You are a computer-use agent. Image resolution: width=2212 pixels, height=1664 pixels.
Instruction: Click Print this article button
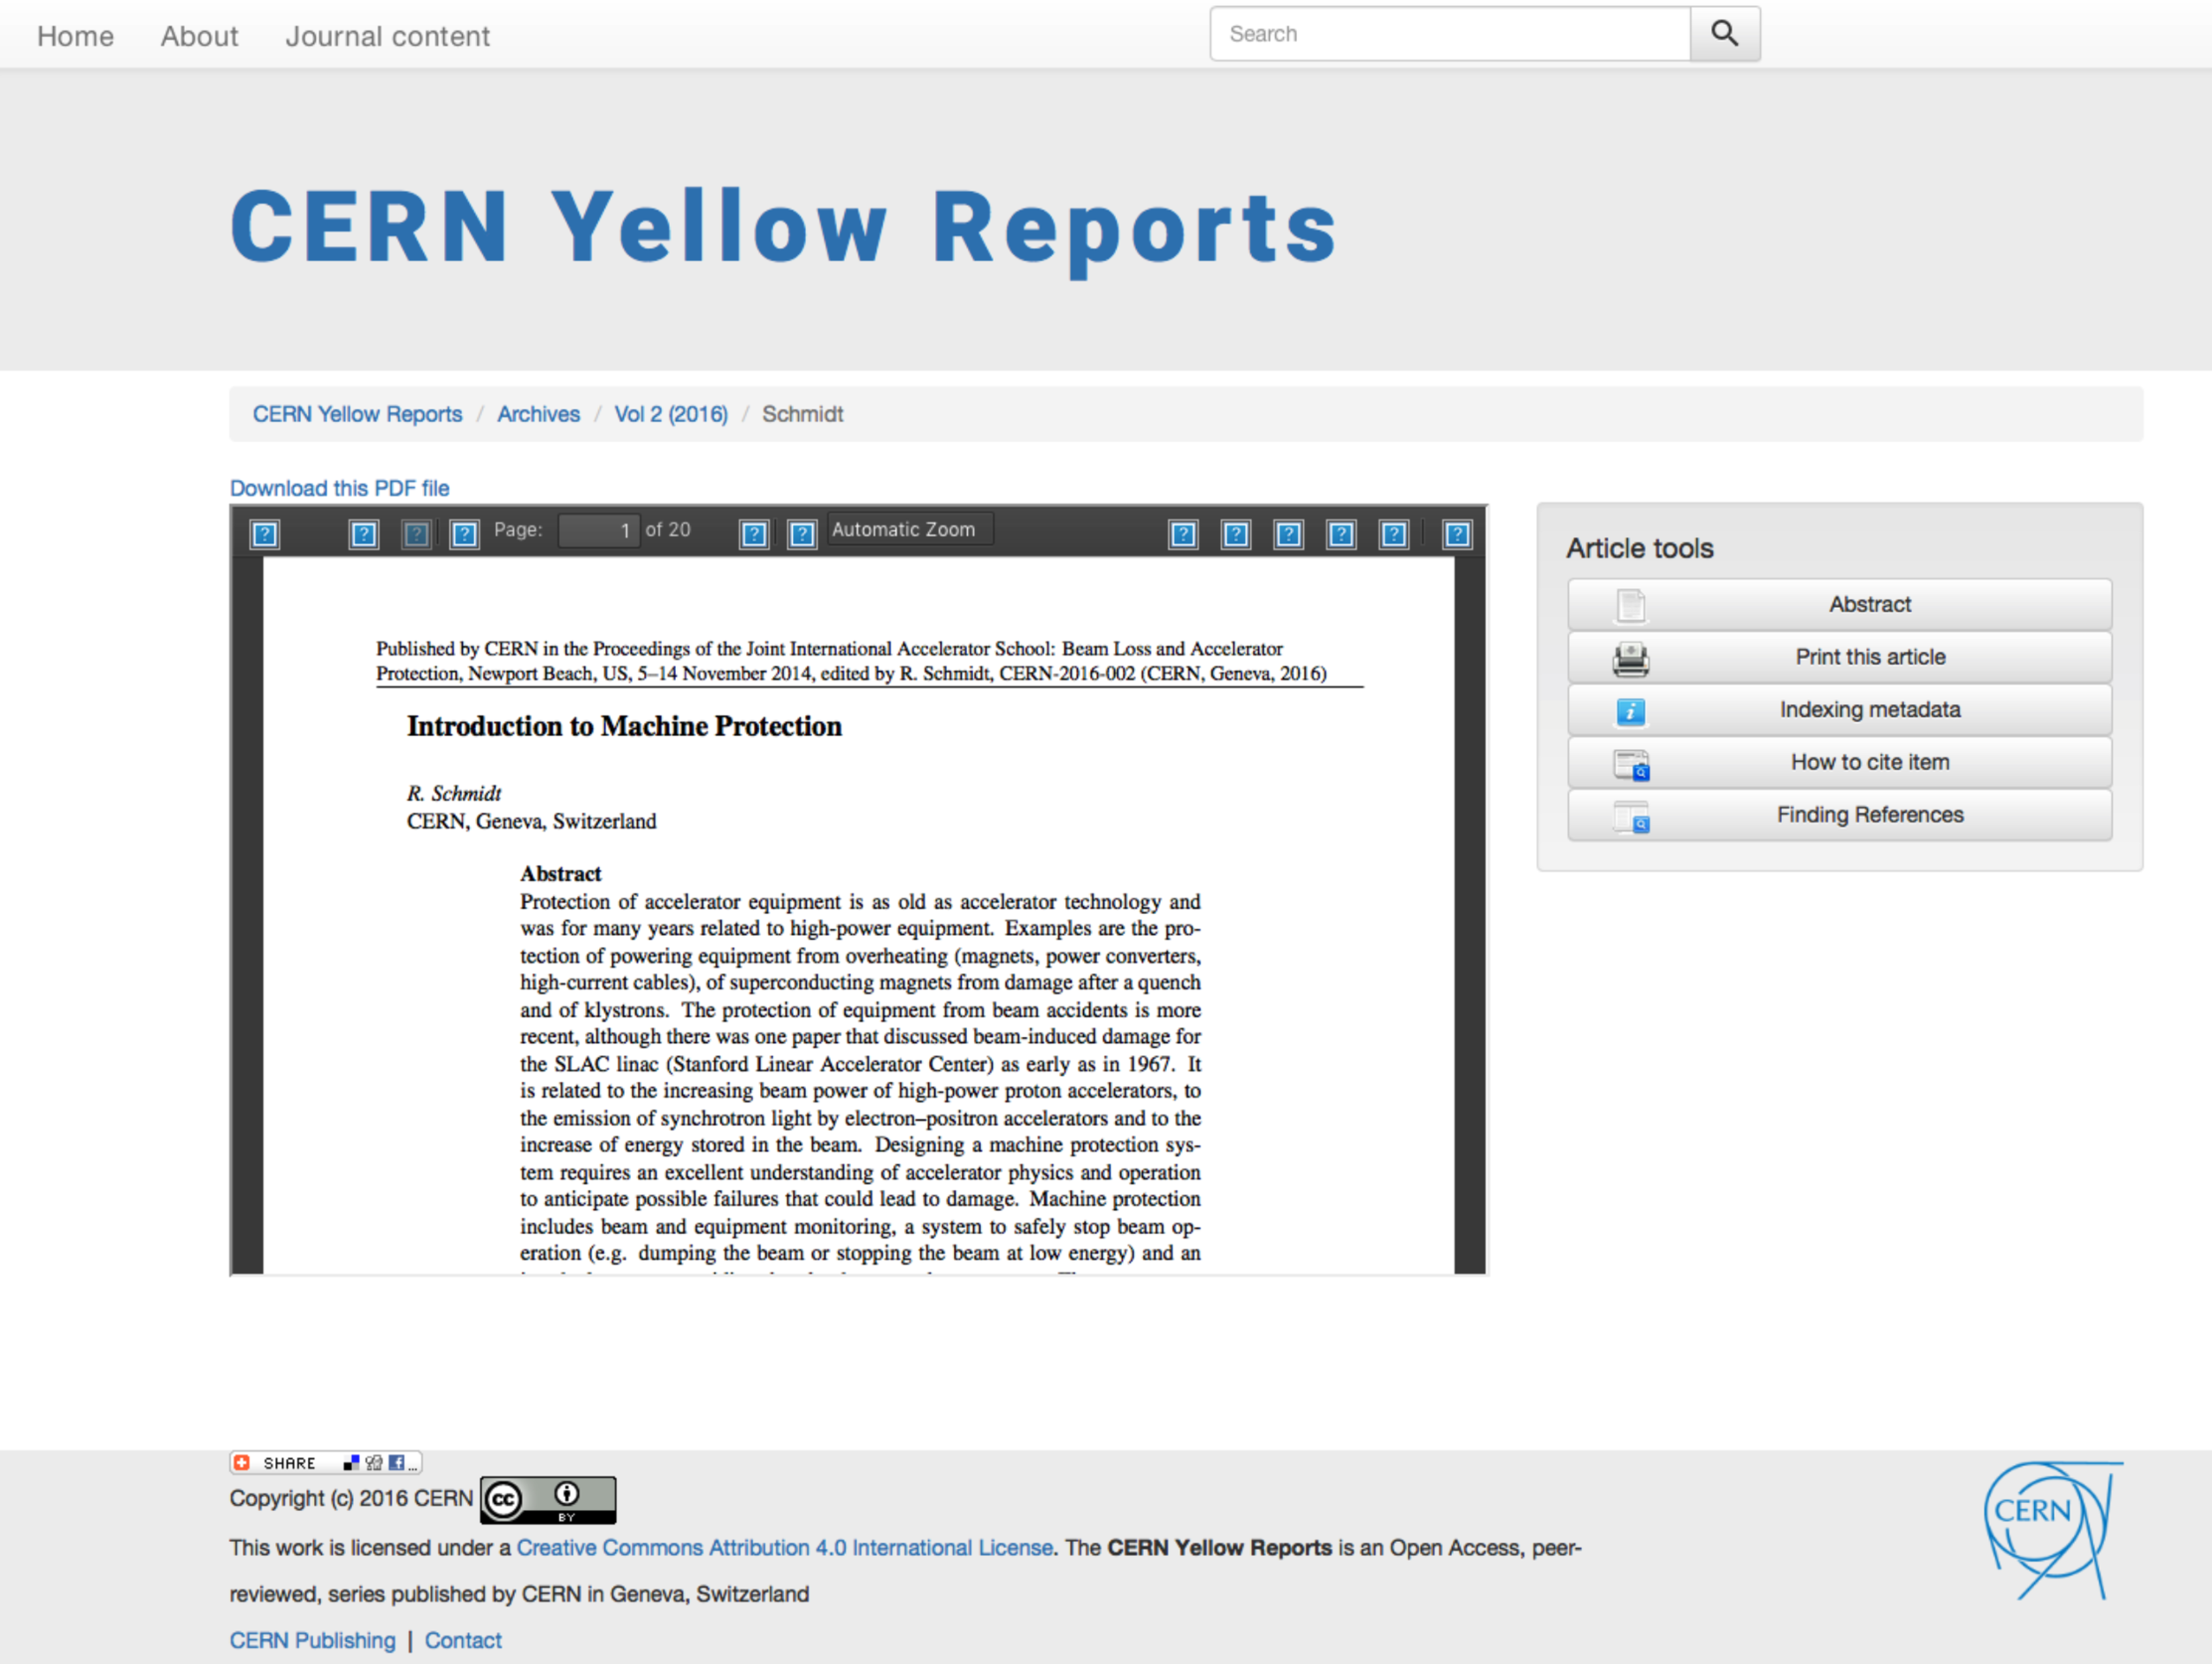pyautogui.click(x=1839, y=657)
